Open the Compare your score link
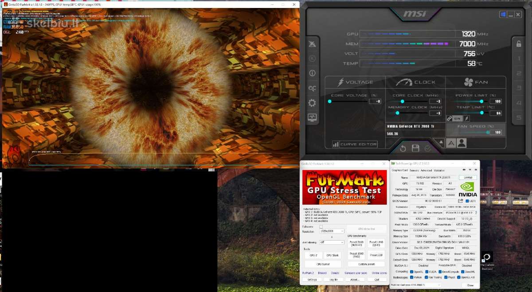 (356, 273)
